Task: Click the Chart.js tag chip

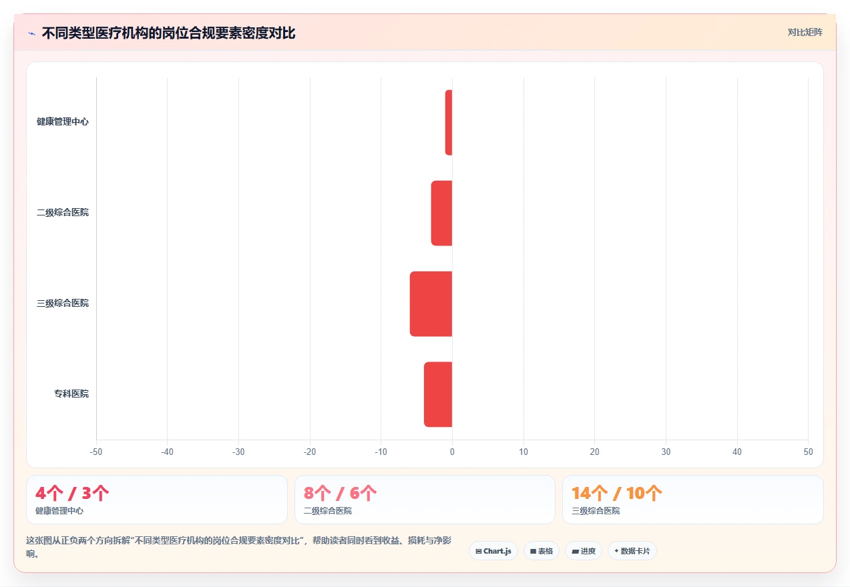Action: pos(493,551)
